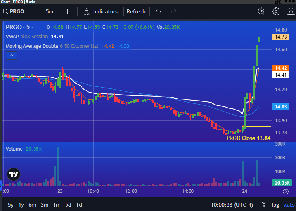Set range to 1y
The height and width of the screenshot is (211, 296).
point(21,205)
